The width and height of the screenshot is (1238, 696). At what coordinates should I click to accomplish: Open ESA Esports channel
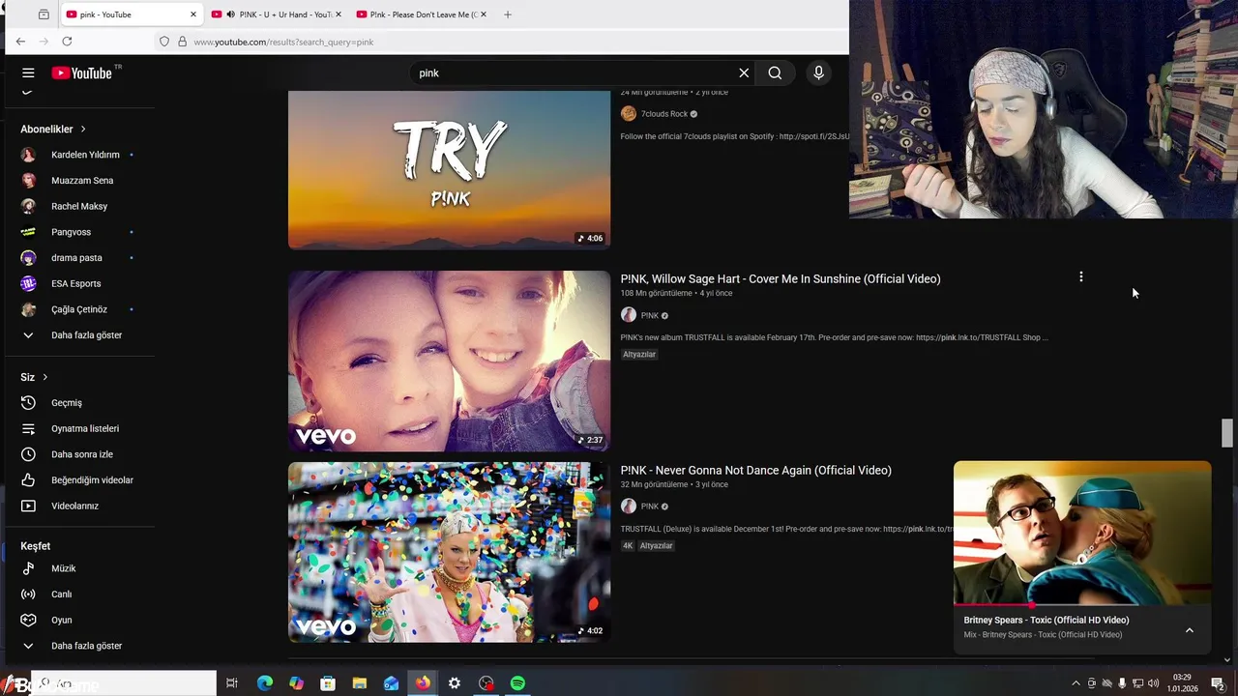[x=77, y=283]
